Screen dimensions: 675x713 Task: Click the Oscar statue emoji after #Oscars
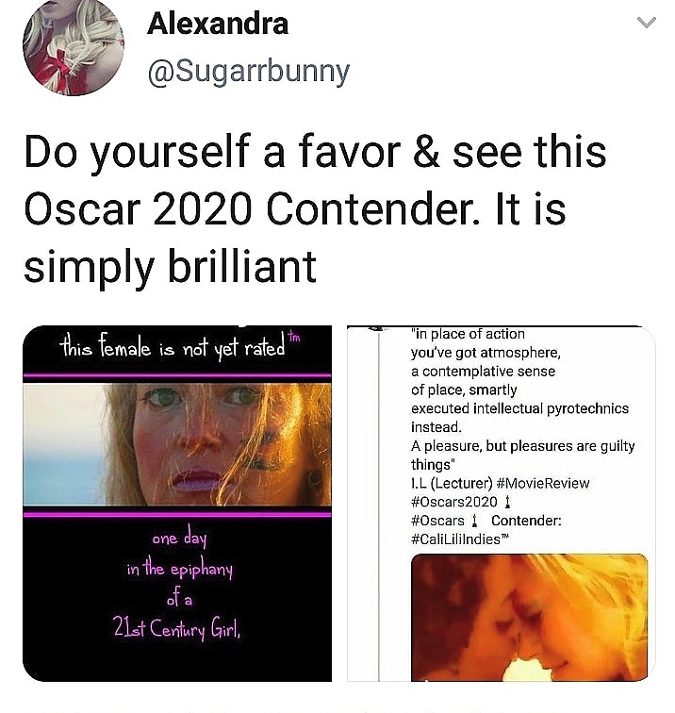click(474, 521)
